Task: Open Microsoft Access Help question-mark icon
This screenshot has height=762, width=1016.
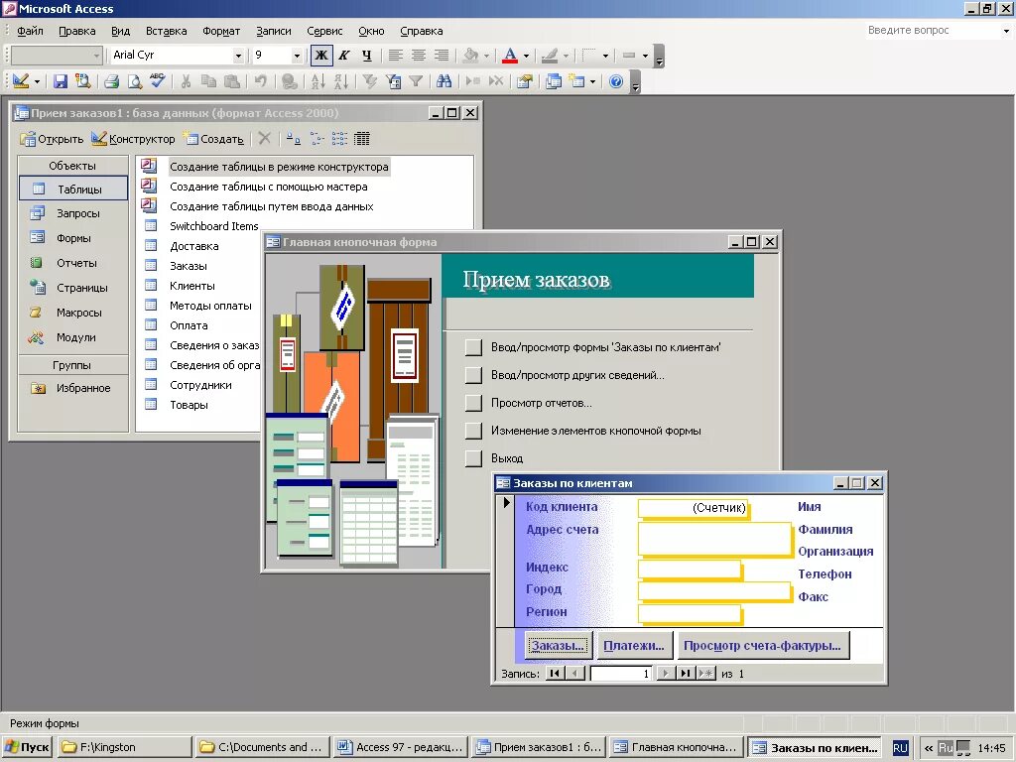Action: coord(616,81)
